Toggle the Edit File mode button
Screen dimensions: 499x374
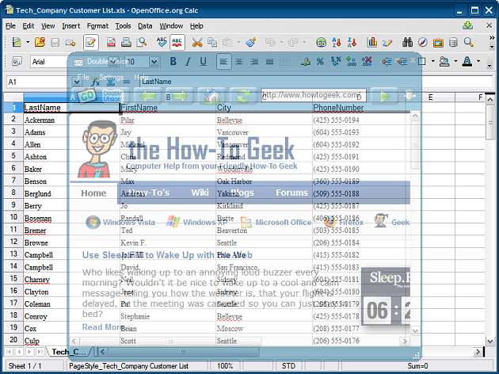click(x=91, y=42)
